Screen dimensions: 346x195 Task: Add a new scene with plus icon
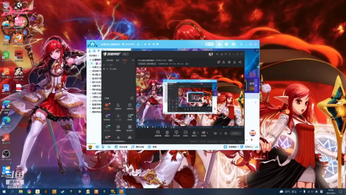click(133, 60)
